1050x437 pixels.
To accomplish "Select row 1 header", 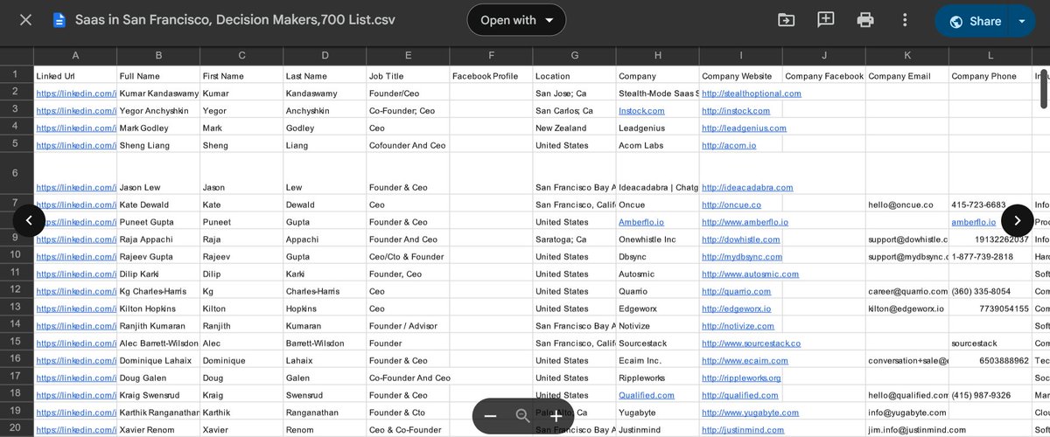I will tap(16, 74).
